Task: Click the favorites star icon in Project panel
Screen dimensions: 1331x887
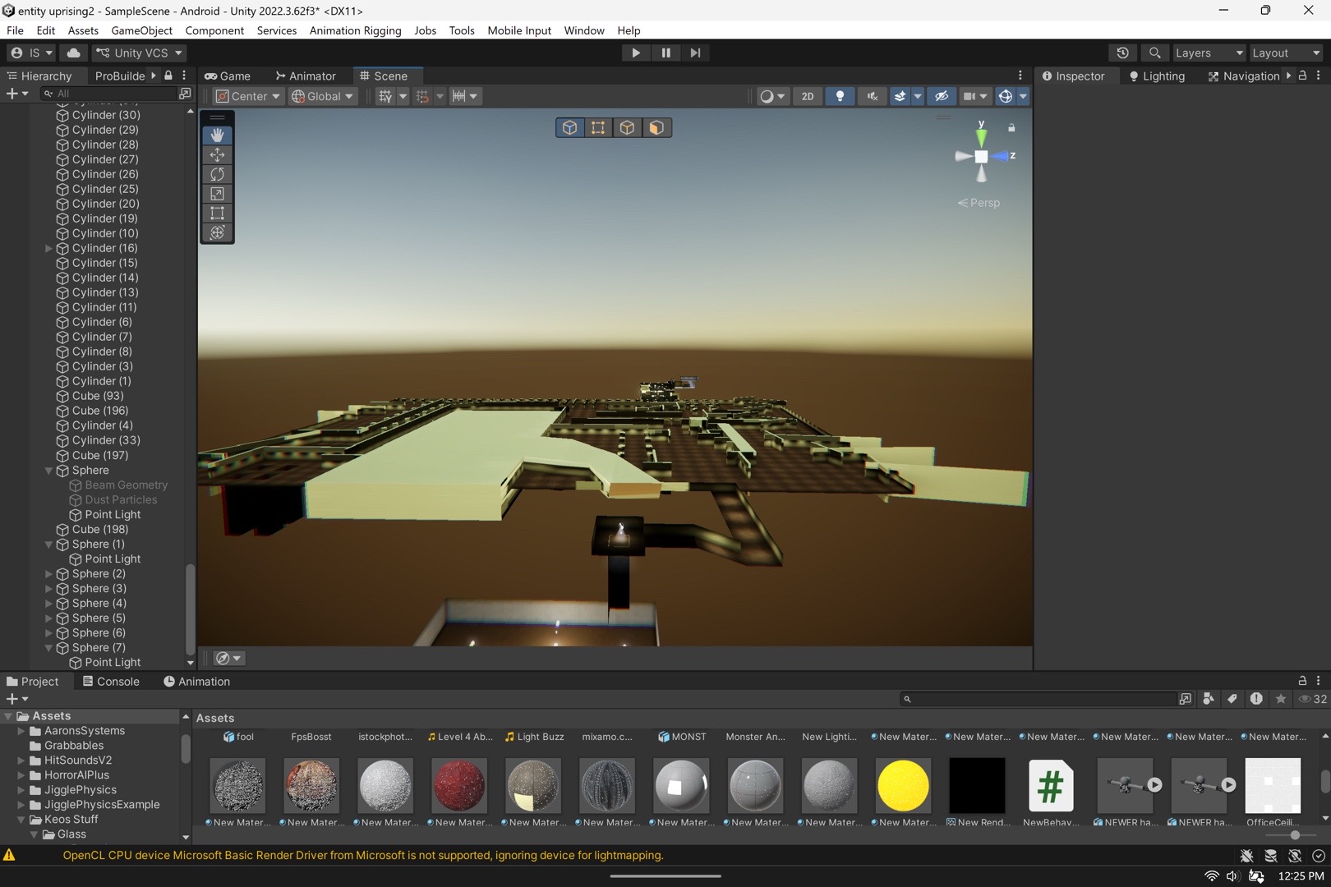Action: pyautogui.click(x=1280, y=699)
